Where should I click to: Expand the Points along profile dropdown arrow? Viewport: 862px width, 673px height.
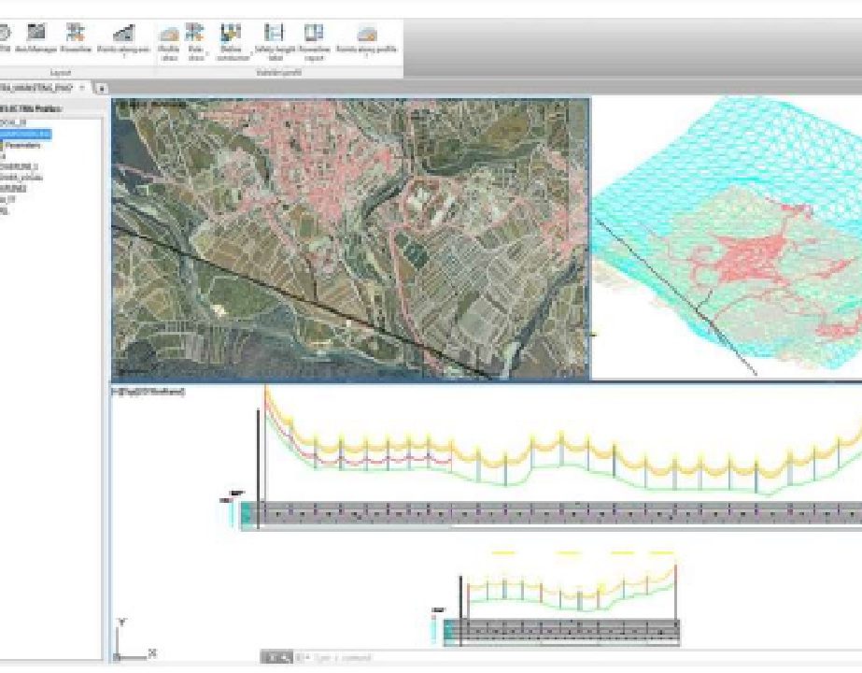(x=367, y=56)
